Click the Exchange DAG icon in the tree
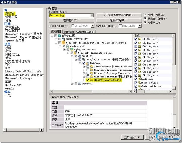Image resolution: width=182 pixels, height=143 pixels. point(63,43)
